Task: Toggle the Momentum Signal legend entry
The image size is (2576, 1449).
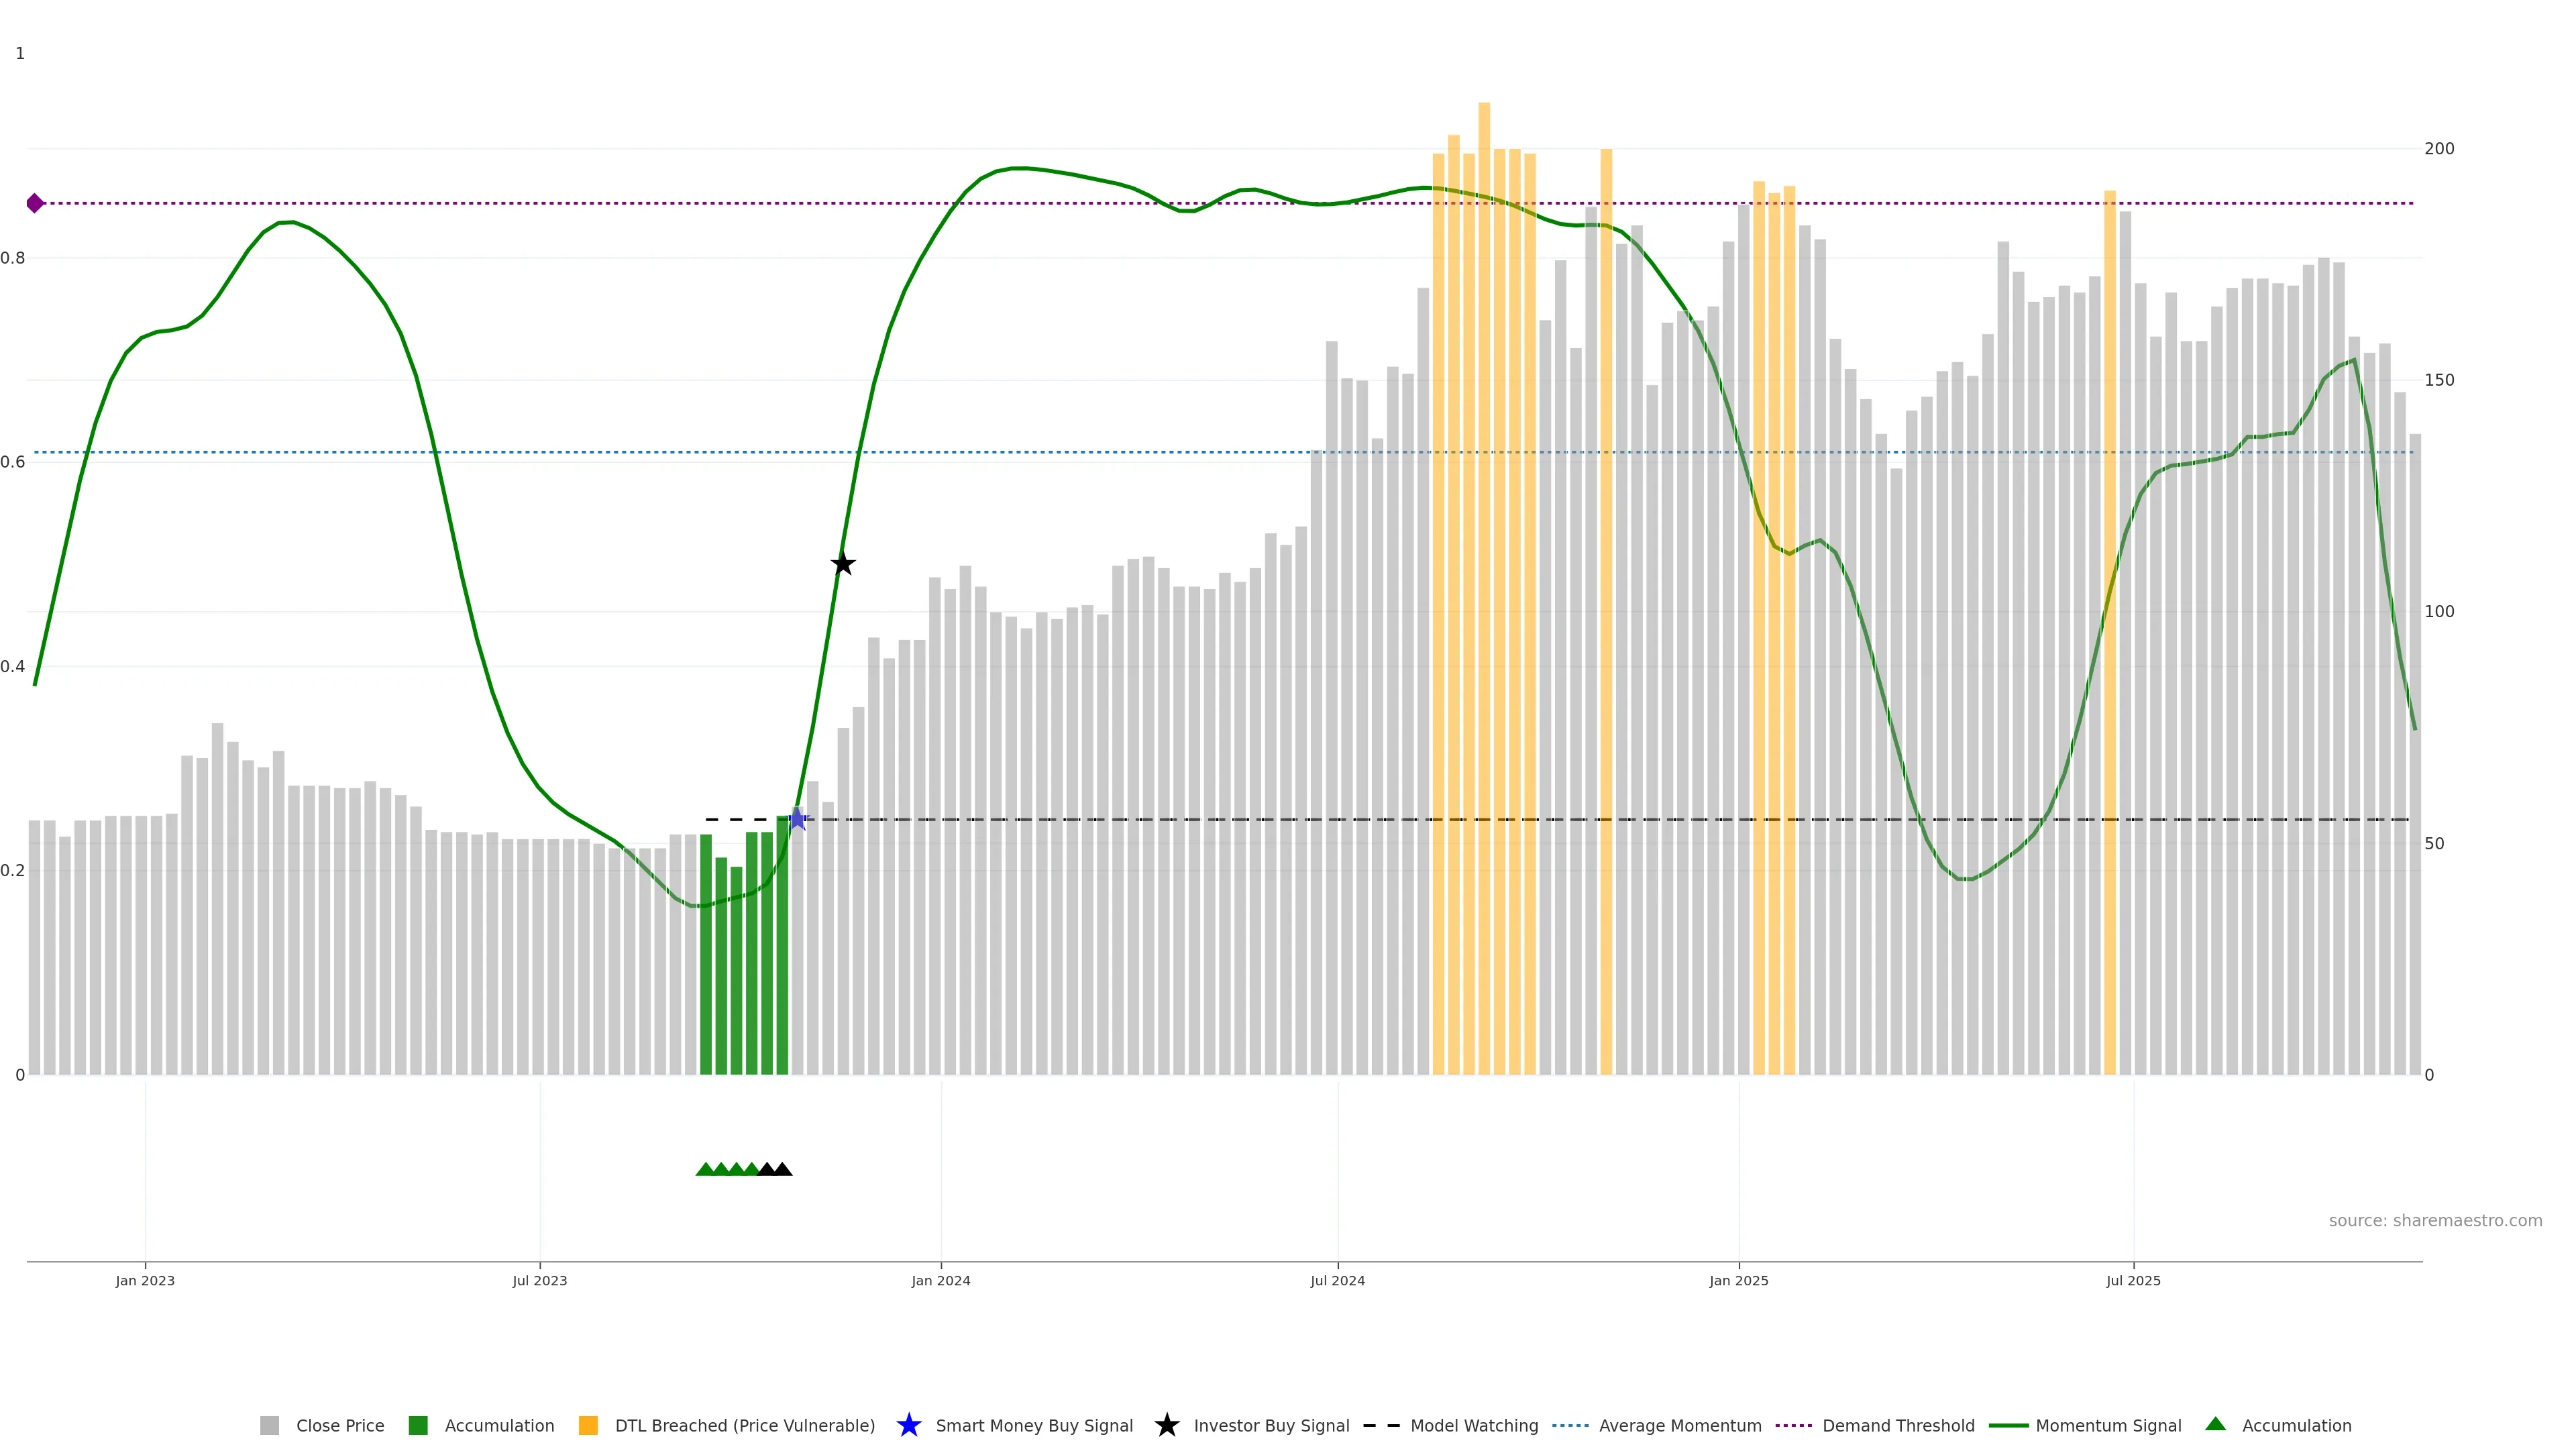Action: click(2108, 1426)
